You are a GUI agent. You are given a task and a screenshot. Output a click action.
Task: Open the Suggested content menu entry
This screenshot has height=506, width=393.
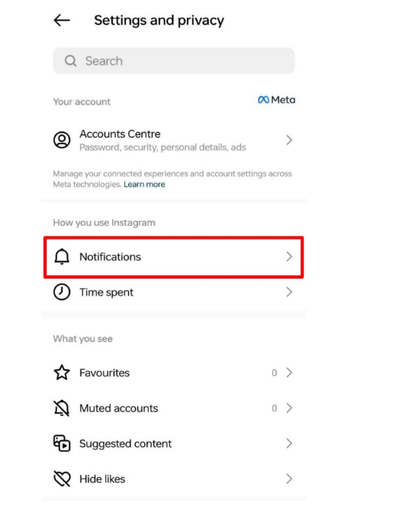(173, 443)
